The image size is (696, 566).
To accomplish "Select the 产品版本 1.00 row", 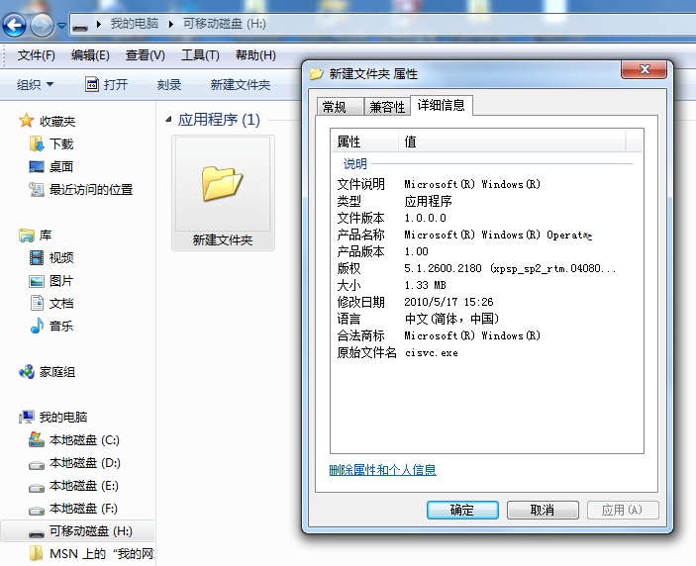I will coord(487,251).
